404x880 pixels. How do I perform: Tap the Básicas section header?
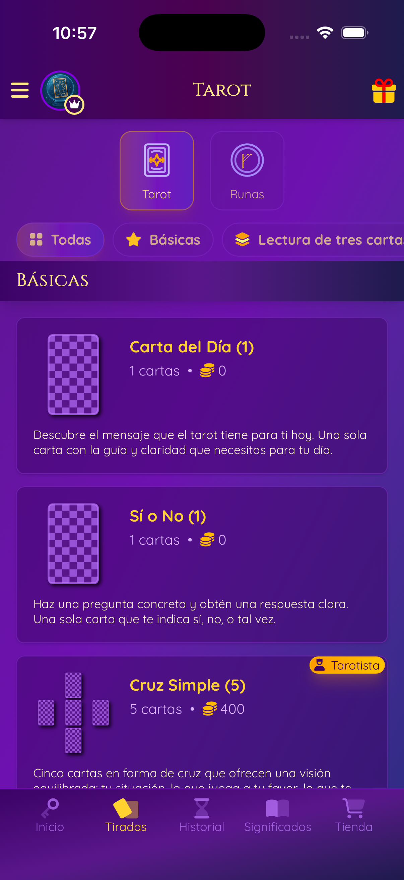(x=53, y=281)
